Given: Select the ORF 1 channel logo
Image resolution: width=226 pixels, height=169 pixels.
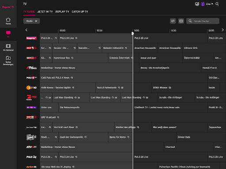Looking at the screenshot, I should point(31,48).
